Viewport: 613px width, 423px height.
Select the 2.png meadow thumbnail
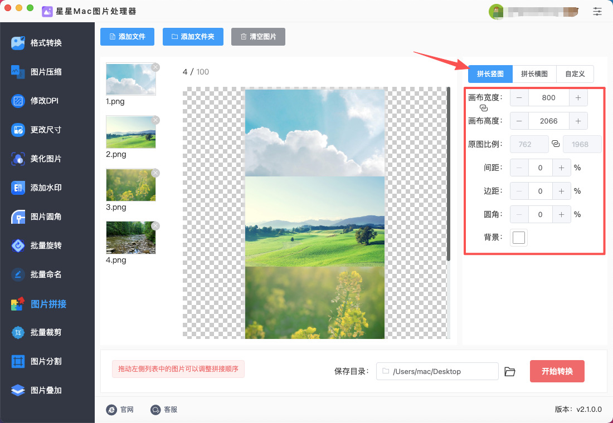(x=130, y=132)
